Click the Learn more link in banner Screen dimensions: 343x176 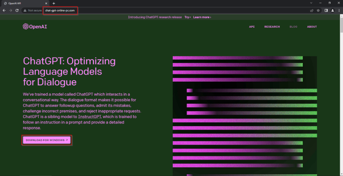[x=202, y=17]
